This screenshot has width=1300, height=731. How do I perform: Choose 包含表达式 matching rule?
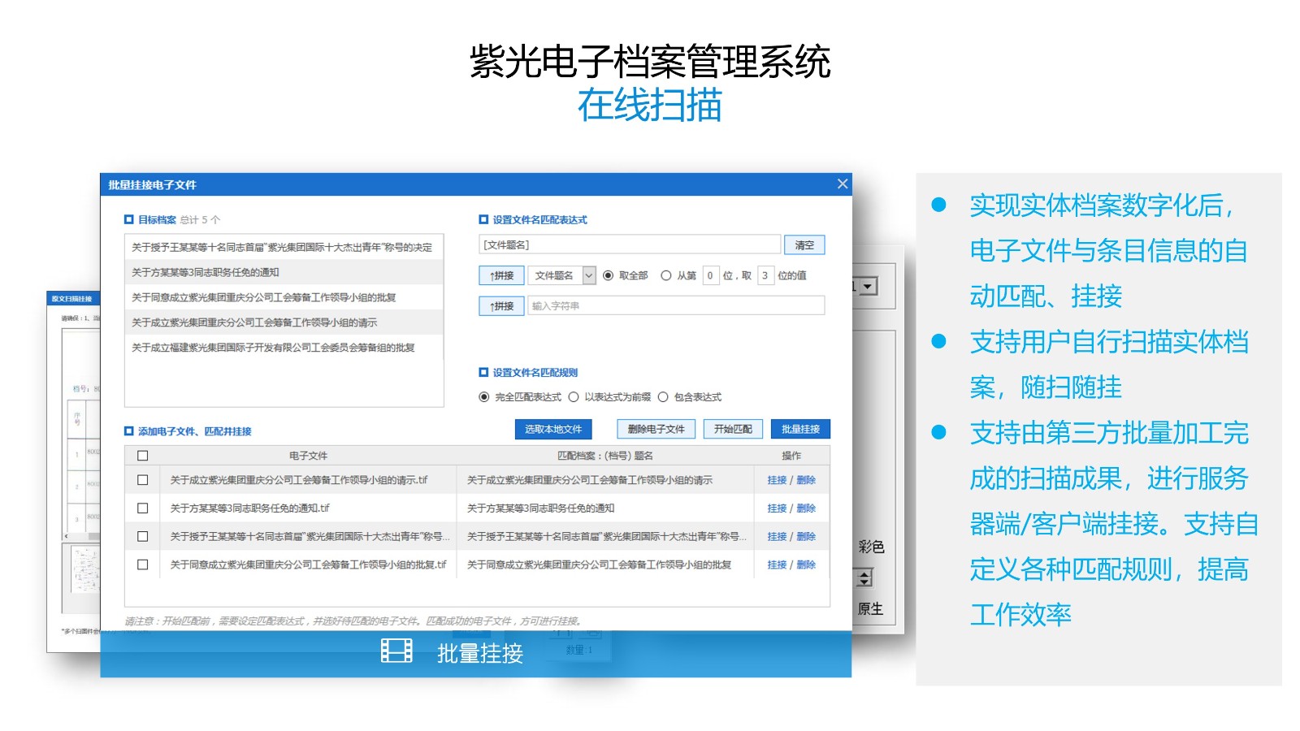(663, 397)
